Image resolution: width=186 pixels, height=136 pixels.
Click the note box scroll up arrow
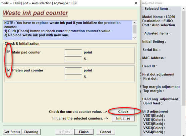[x=134, y=23]
